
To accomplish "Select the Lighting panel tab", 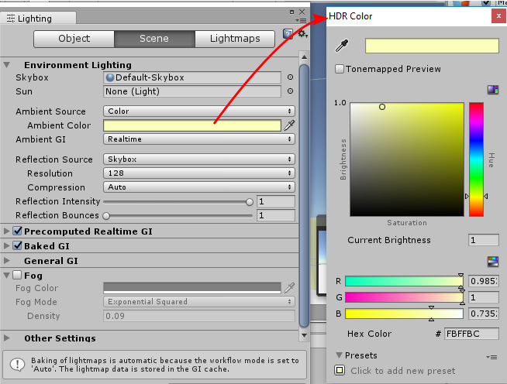I will 38,18.
